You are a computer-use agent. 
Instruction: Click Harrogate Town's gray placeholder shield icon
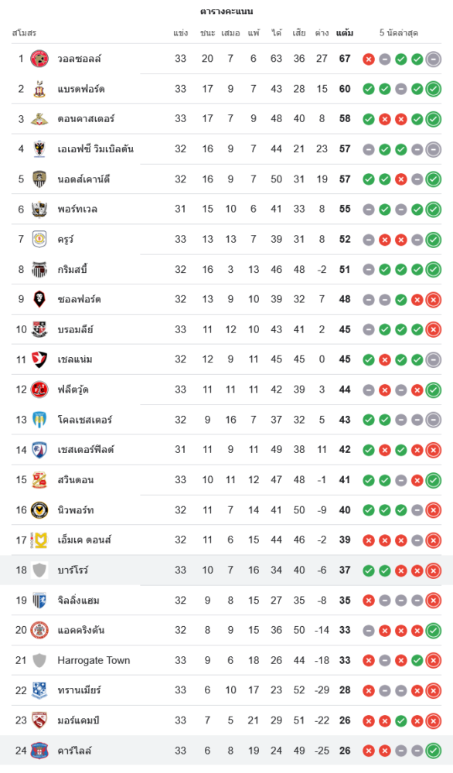39,660
